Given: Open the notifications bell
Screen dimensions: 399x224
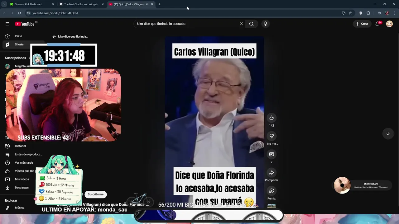Looking at the screenshot, I should (x=378, y=24).
